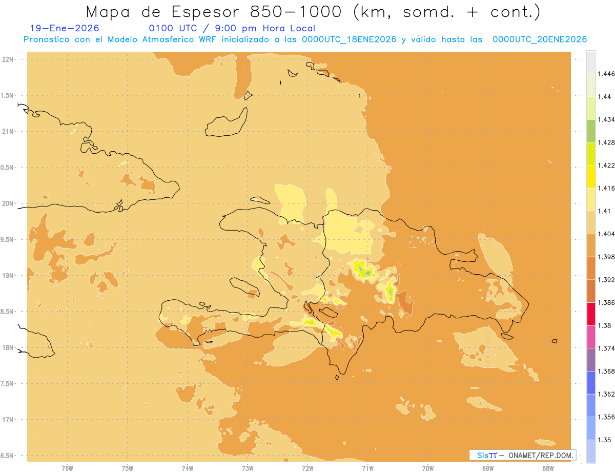Pick the grey swatch above 1.446
Viewport: 615px width, 475px height.
click(591, 63)
